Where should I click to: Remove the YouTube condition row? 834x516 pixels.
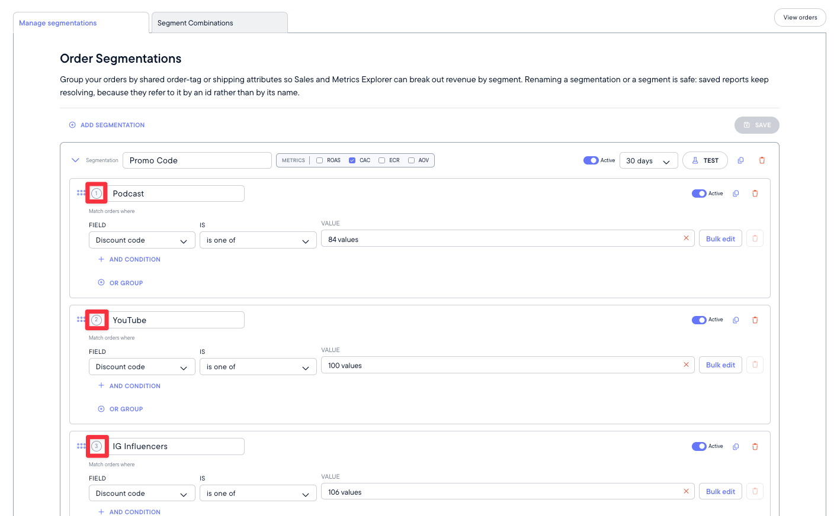[755, 365]
